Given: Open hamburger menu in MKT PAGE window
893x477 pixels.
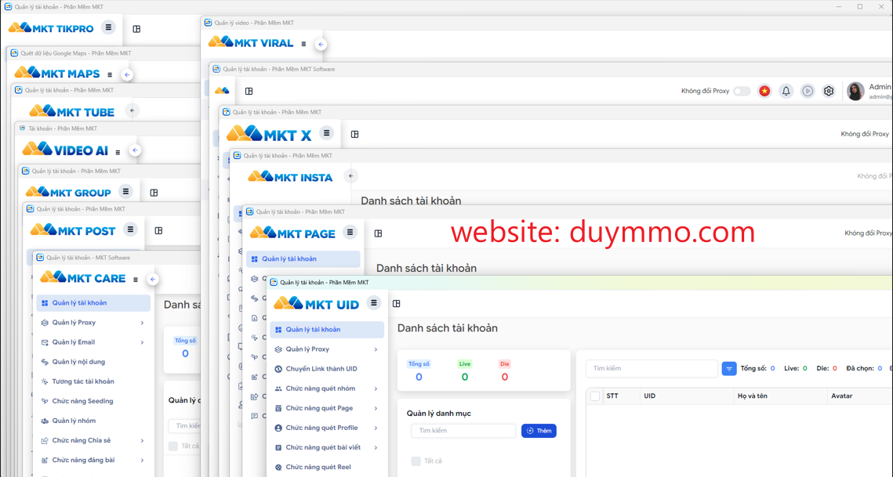Looking at the screenshot, I should coord(350,232).
